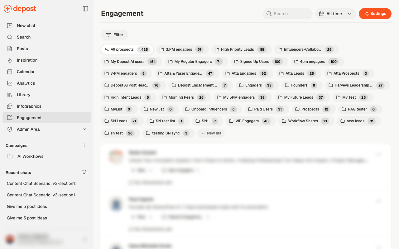Select the My Depost AI users list
Image resolution: width=399 pixels, height=249 pixels.
[x=132, y=62]
